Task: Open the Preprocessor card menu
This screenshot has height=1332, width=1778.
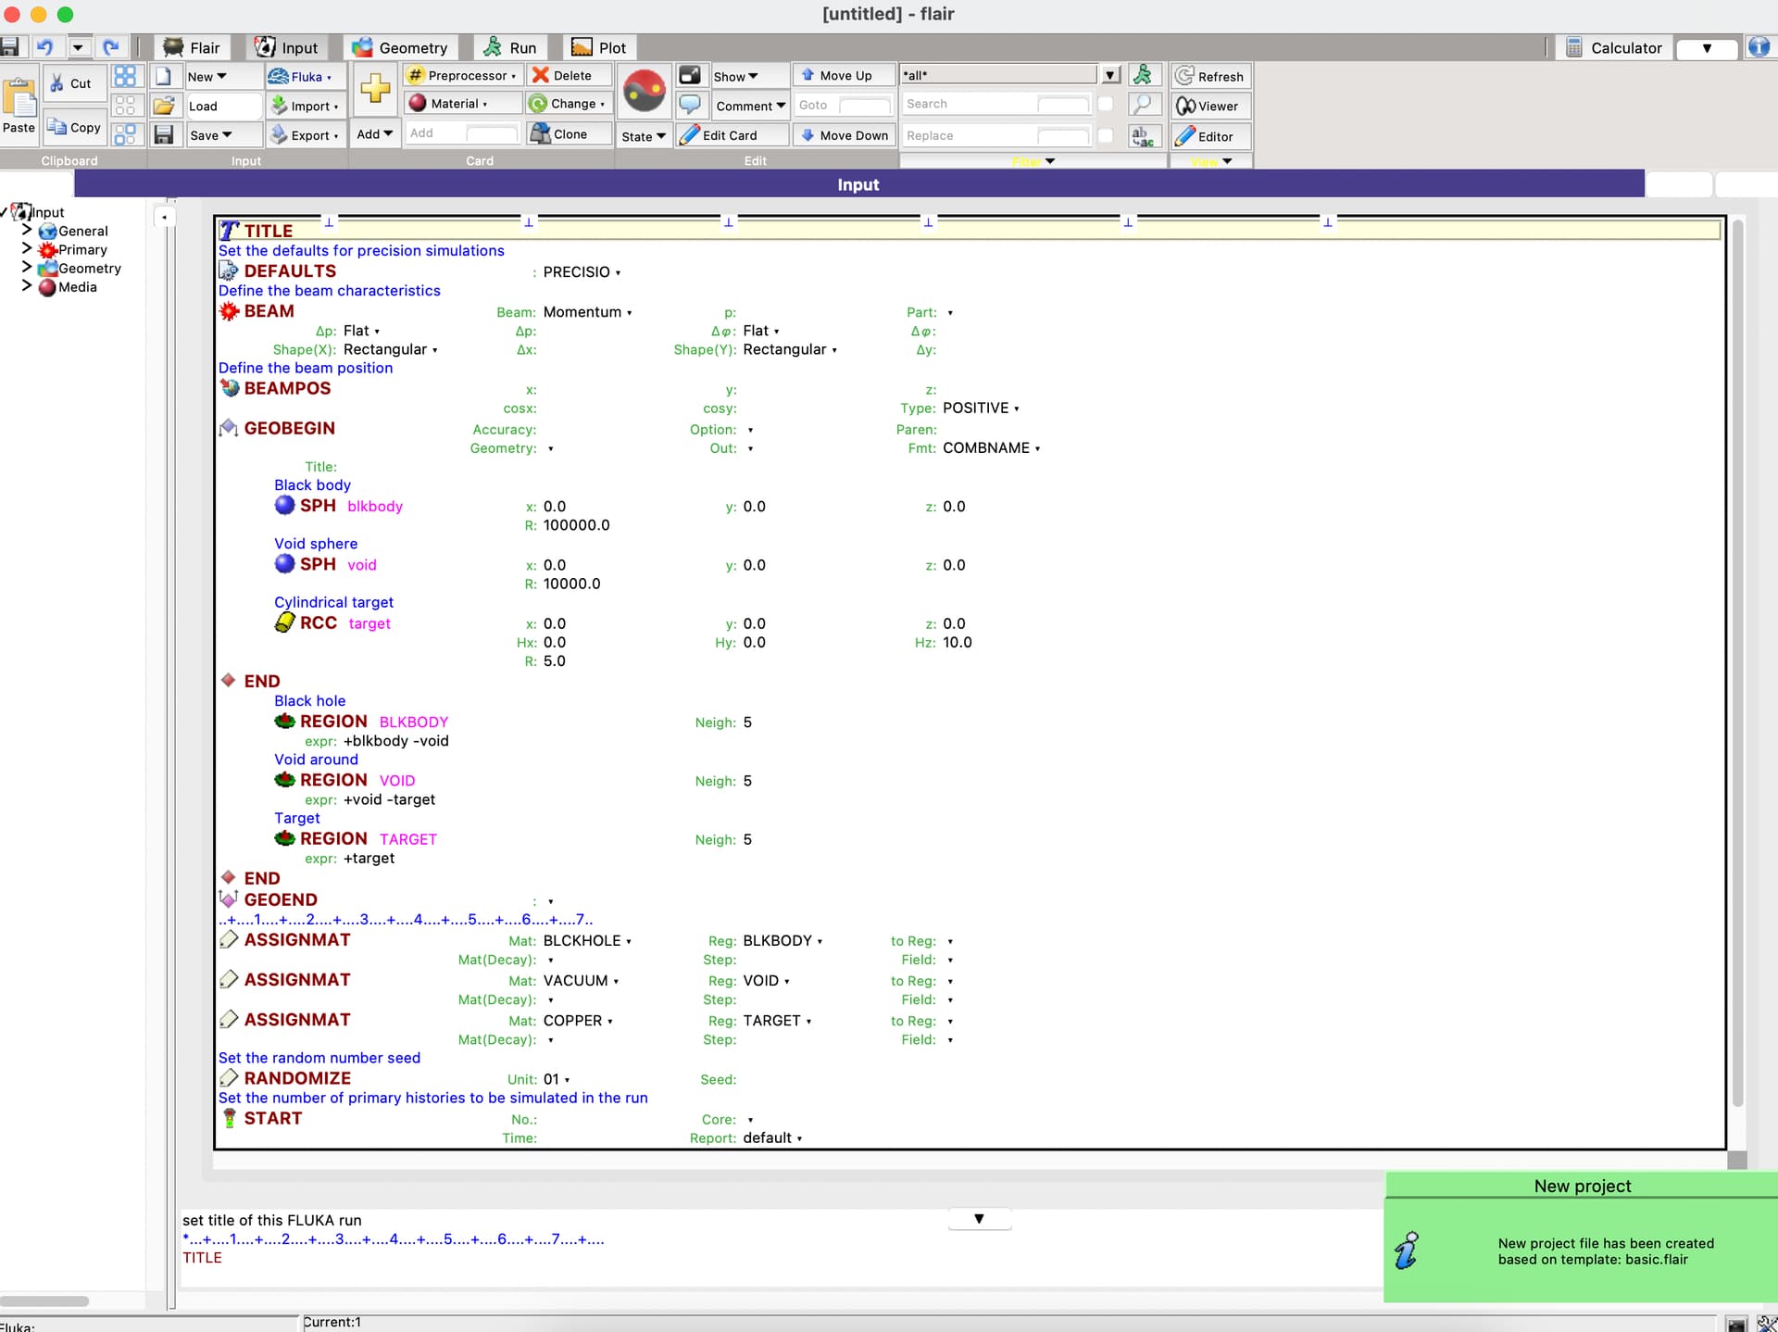Action: 463,75
